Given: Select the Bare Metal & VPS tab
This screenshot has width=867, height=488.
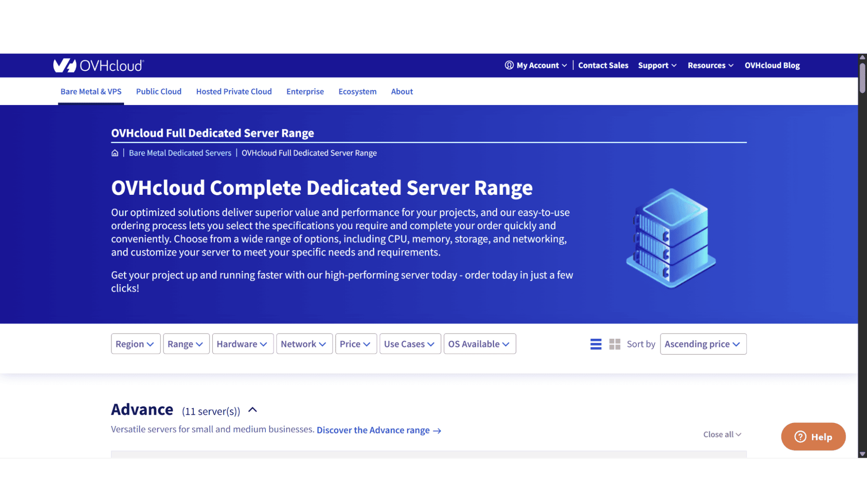Looking at the screenshot, I should tap(91, 92).
